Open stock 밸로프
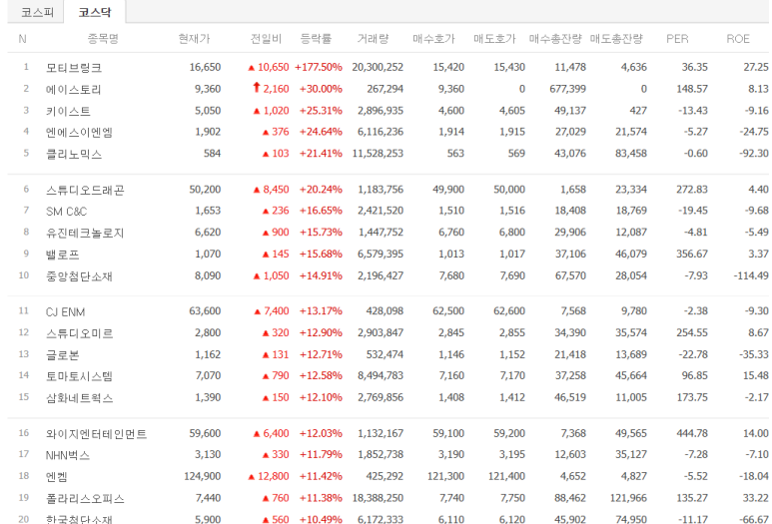772x524 pixels. point(63,255)
